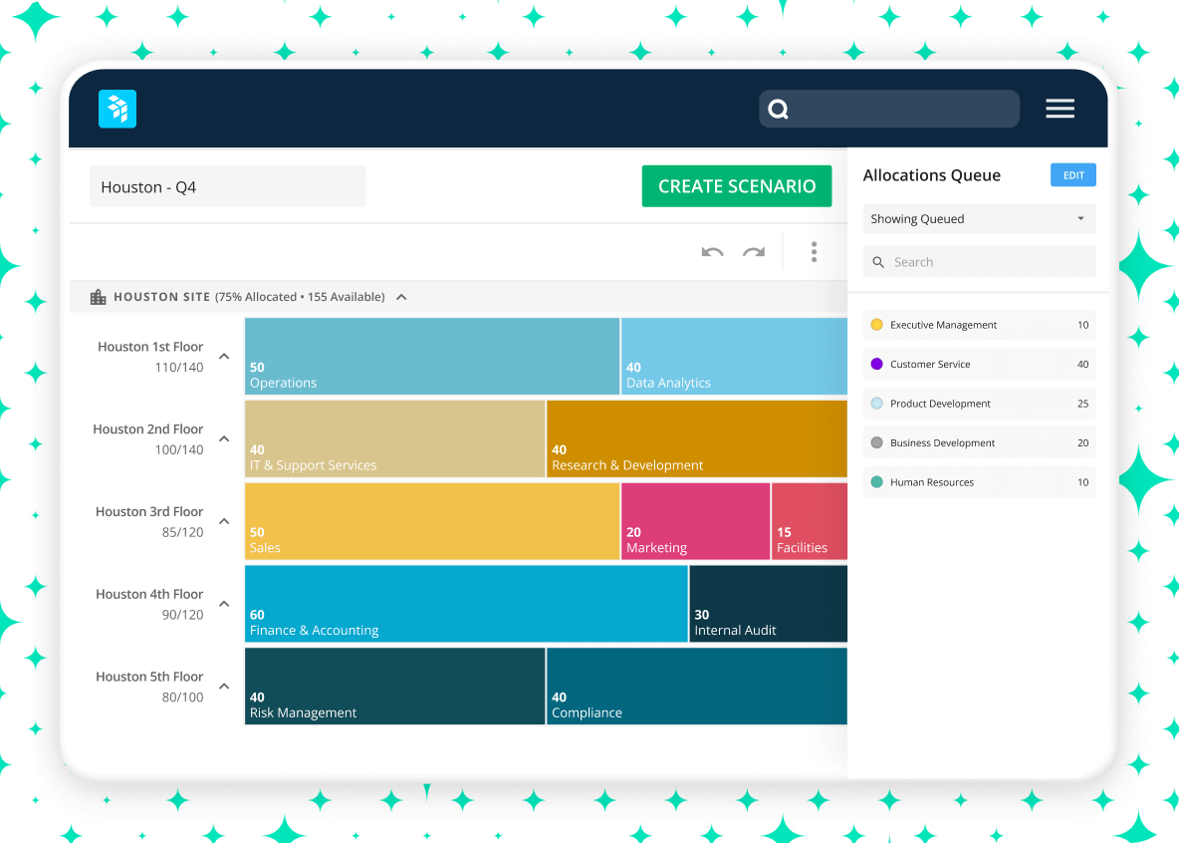
Task: Click the Houston 3rd Floor label
Action: [x=149, y=511]
